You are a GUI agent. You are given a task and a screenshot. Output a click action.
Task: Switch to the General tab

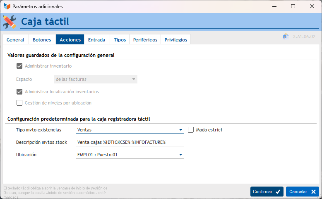(15, 40)
